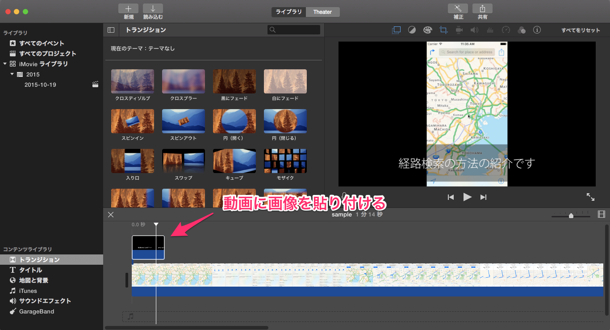Image resolution: width=610 pixels, height=330 pixels.
Task: Select the overlay image clip in timeline
Action: click(x=148, y=248)
